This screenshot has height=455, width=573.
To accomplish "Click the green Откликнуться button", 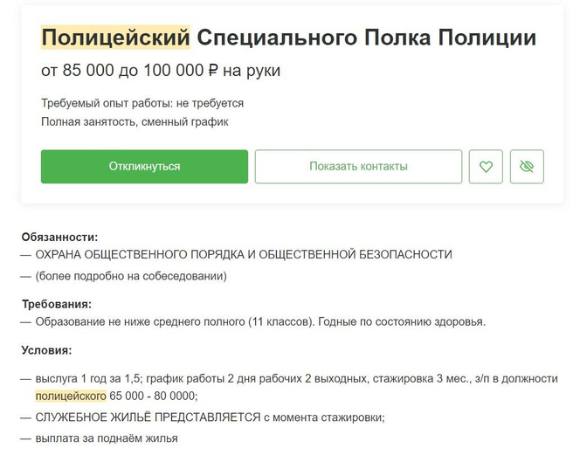I will (144, 167).
